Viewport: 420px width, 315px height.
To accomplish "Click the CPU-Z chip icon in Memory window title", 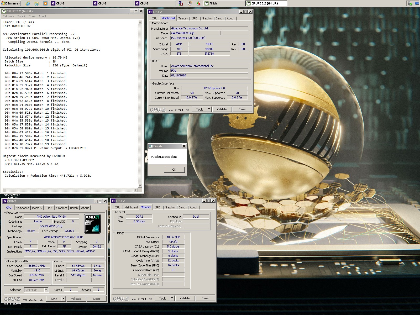I will tap(114, 201).
